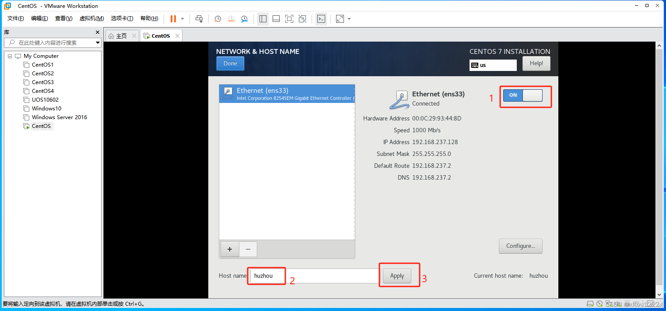Click the Unity mode crossed-screen icon

point(302,19)
